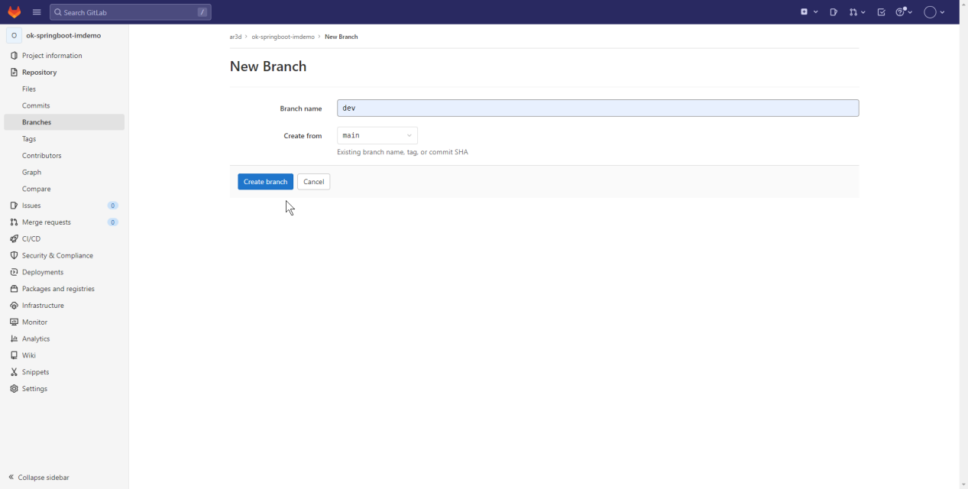Viewport: 968px width, 489px height.
Task: Collapse the sidebar
Action: (39, 478)
